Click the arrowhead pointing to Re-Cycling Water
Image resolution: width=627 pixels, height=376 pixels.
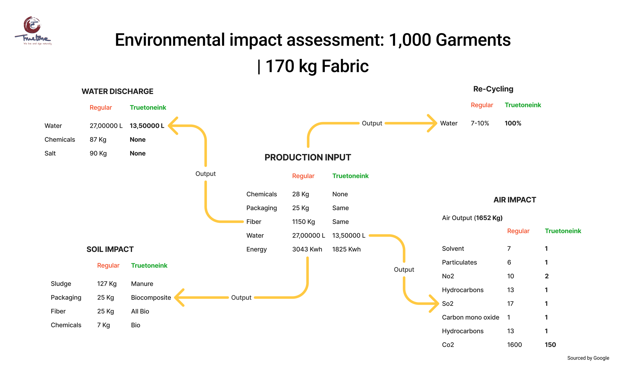tap(434, 123)
